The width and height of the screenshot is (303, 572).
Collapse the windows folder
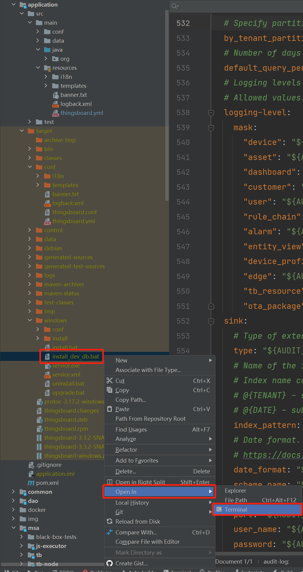(x=30, y=320)
